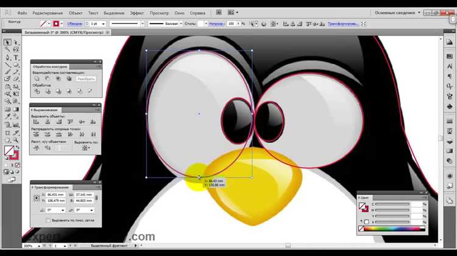Click the first Pathfinder unite shape icon
457x256 pixels.
37,79
